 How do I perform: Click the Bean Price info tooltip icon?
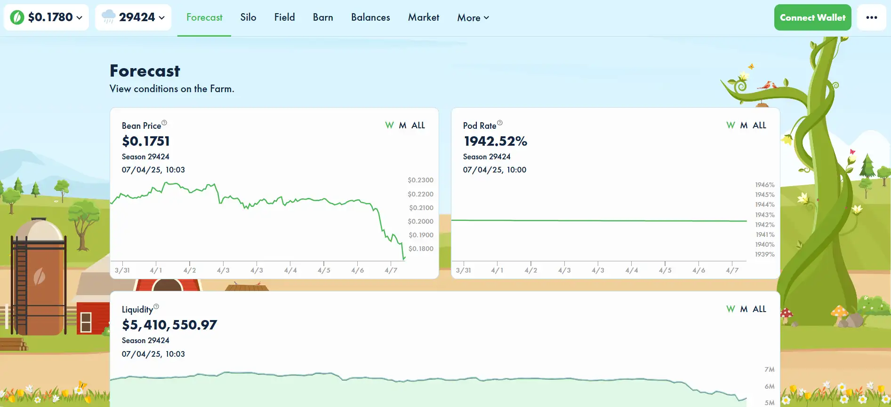click(164, 123)
